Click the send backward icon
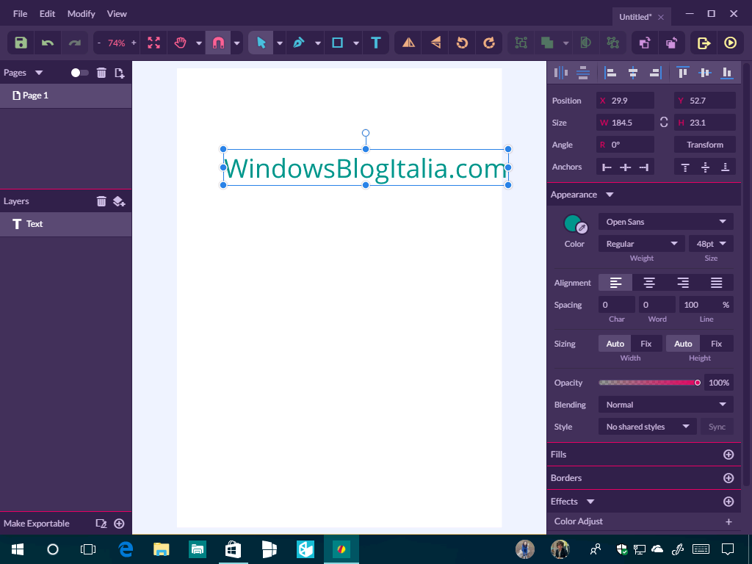This screenshot has height=564, width=752. pos(671,43)
